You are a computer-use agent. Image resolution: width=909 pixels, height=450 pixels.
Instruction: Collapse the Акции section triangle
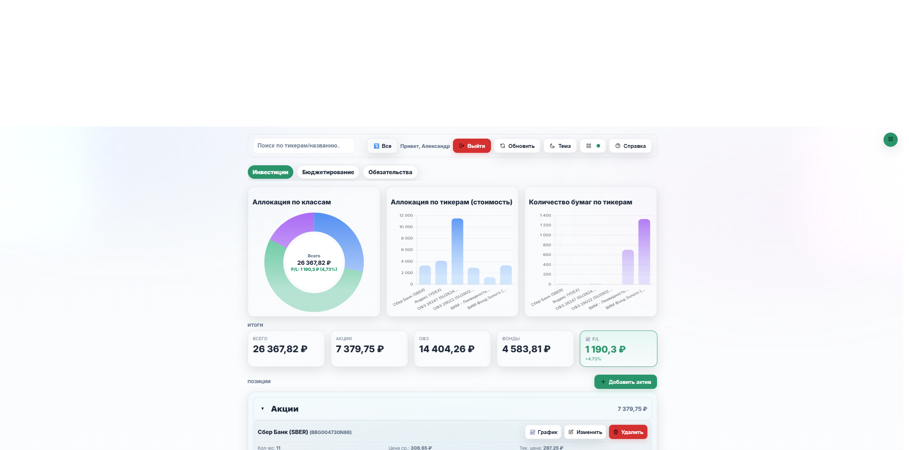[262, 409]
